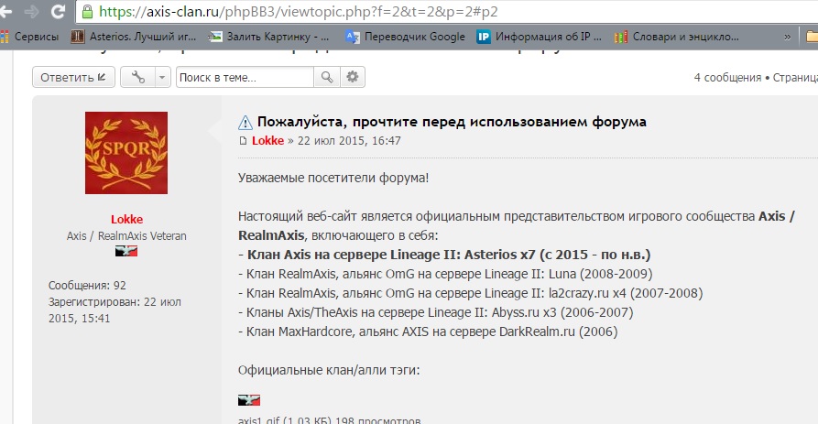Click the Luna (2008-2009) clan line

[x=445, y=275]
